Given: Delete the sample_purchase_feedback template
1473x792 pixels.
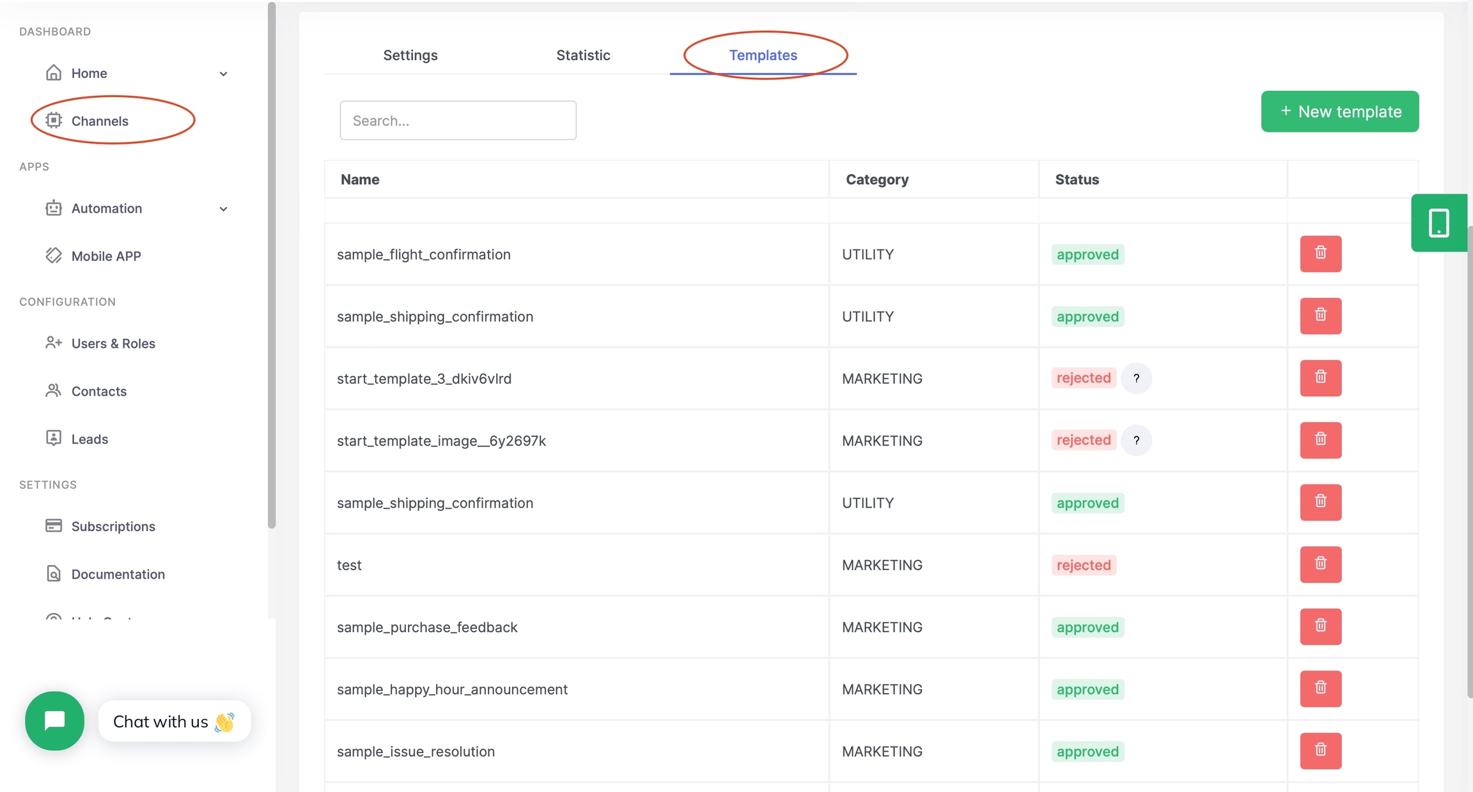Looking at the screenshot, I should 1320,626.
